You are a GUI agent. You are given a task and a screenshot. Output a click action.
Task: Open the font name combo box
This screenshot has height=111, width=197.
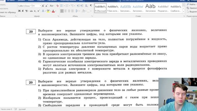click(25, 6)
